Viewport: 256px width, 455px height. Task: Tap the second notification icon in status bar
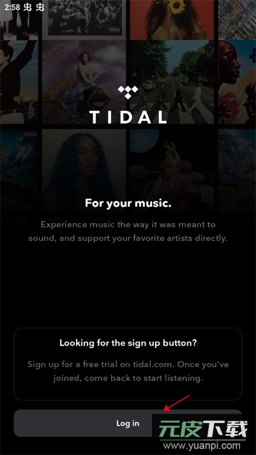[40, 7]
